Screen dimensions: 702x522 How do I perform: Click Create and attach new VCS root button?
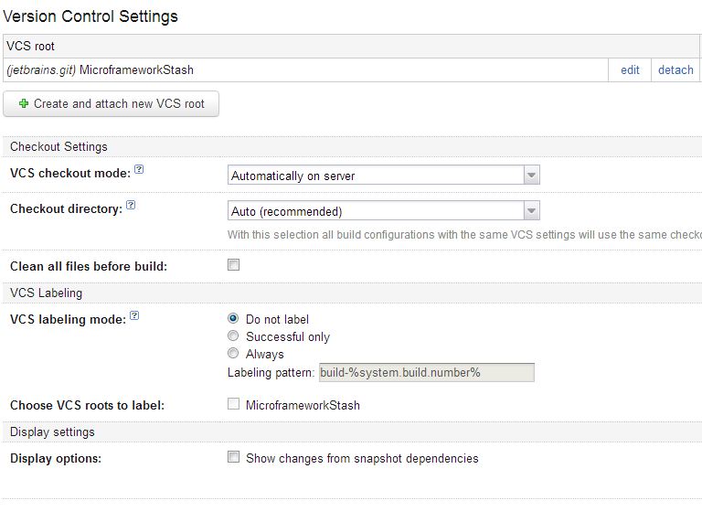point(111,104)
